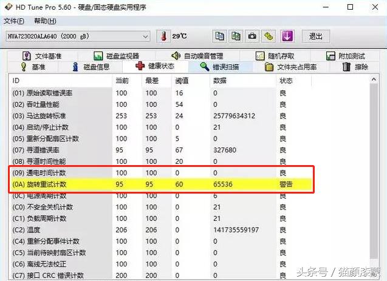Image resolution: width=387 pixels, height=281 pixels.
Task: Select highlighted row (0A) 旋转重试计数
Action: [x=160, y=184]
